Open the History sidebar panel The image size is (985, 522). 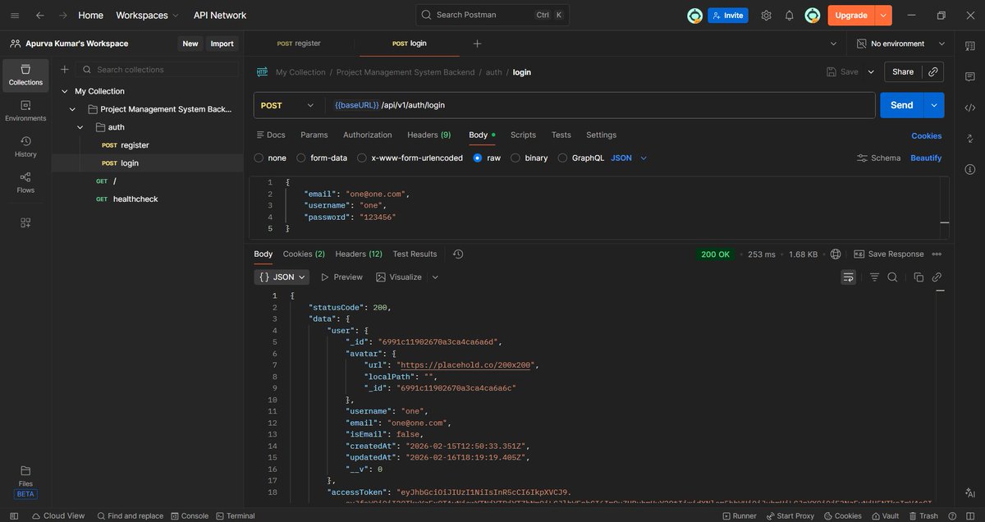click(x=25, y=147)
